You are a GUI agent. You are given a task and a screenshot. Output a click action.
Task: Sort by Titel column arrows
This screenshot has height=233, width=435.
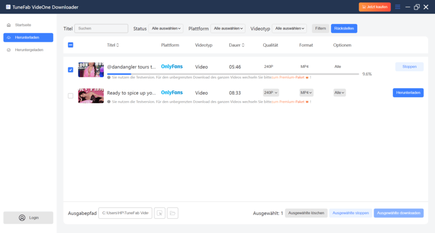click(x=117, y=45)
